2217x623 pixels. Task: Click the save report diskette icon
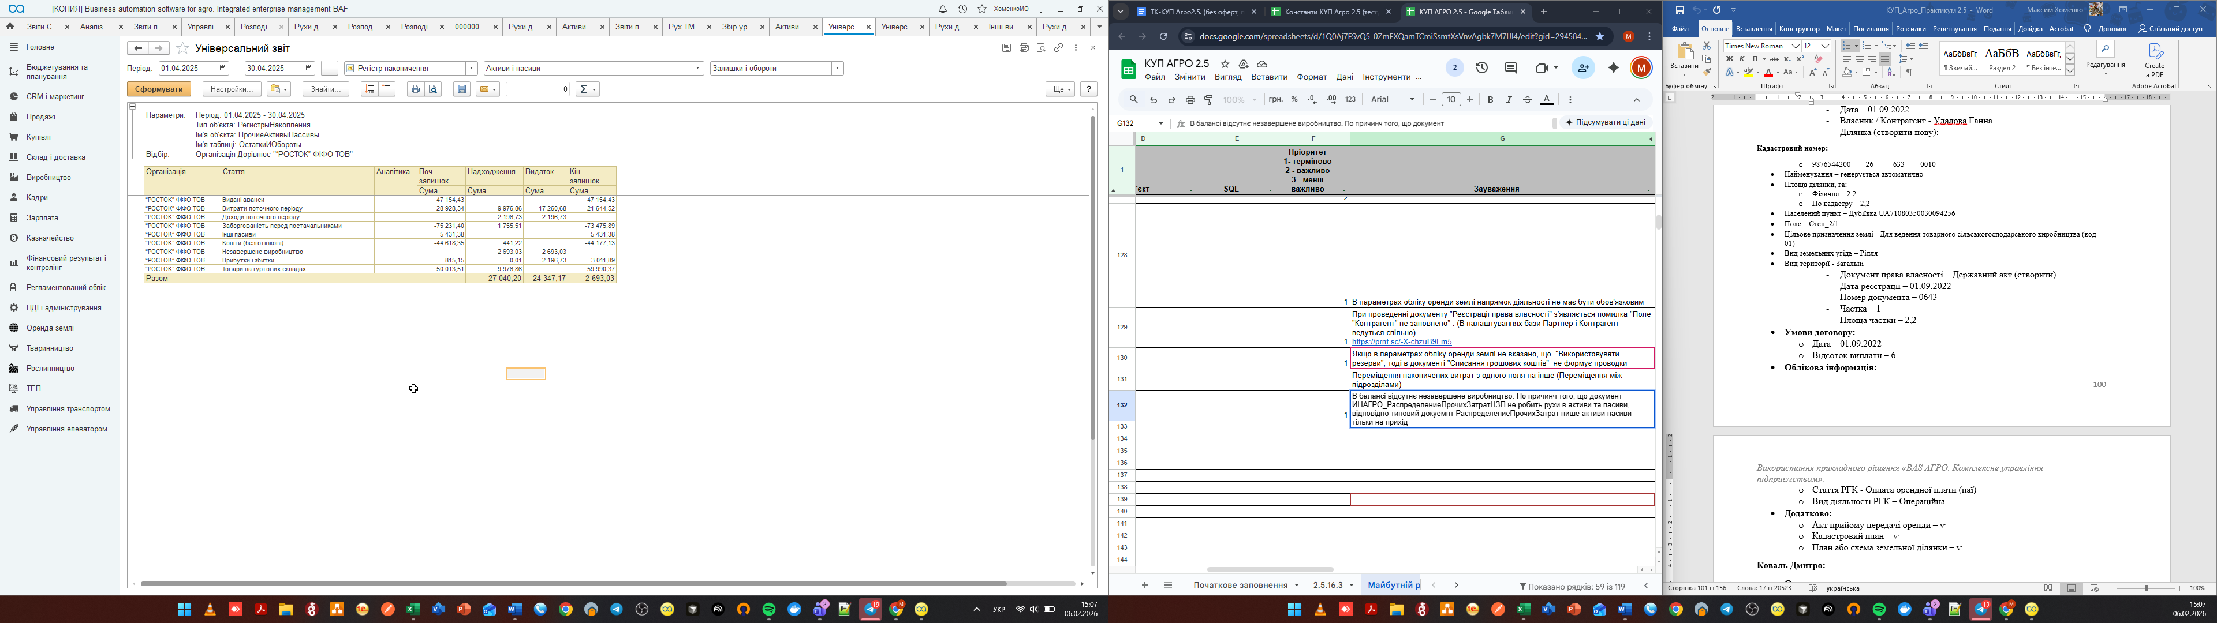(x=462, y=89)
